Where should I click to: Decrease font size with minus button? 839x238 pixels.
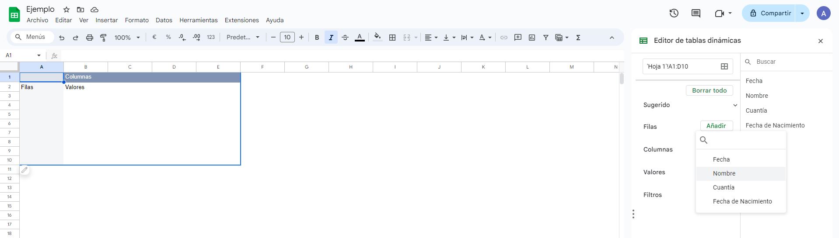[x=273, y=37]
